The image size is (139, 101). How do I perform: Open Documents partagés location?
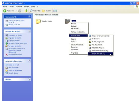(x=15, y=70)
